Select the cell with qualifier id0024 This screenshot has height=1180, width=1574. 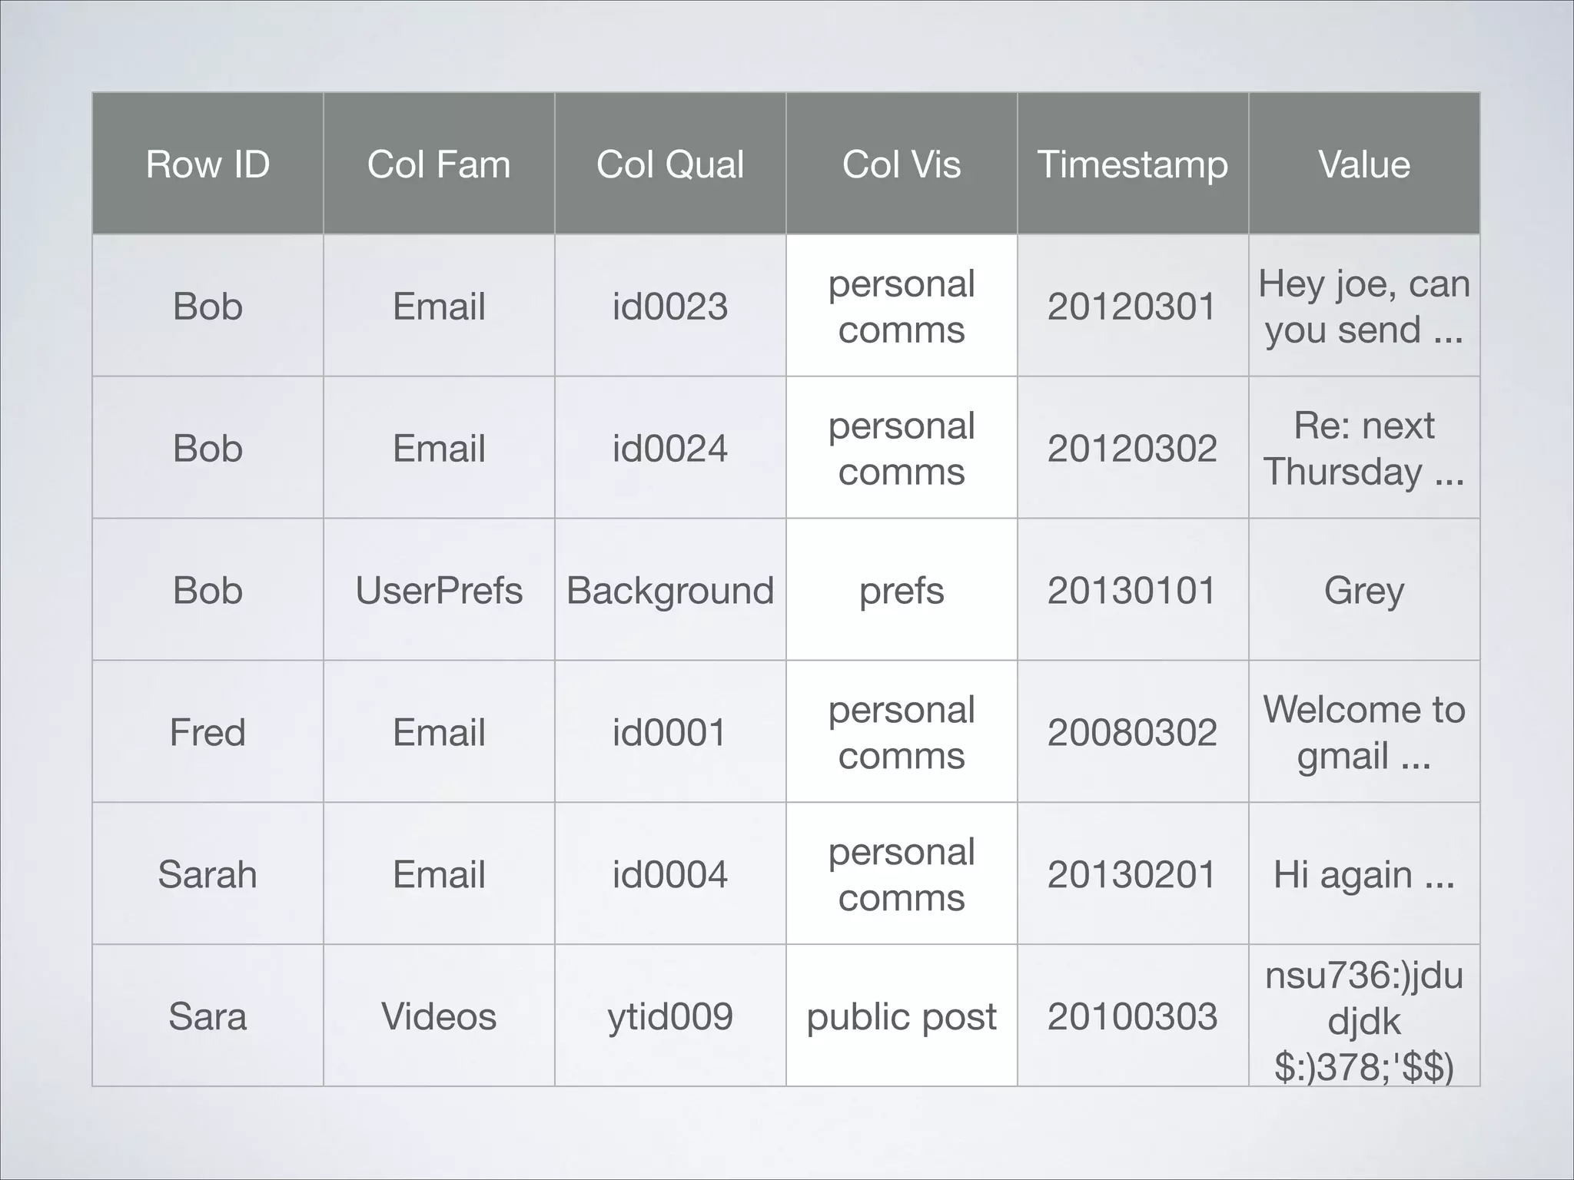(670, 448)
